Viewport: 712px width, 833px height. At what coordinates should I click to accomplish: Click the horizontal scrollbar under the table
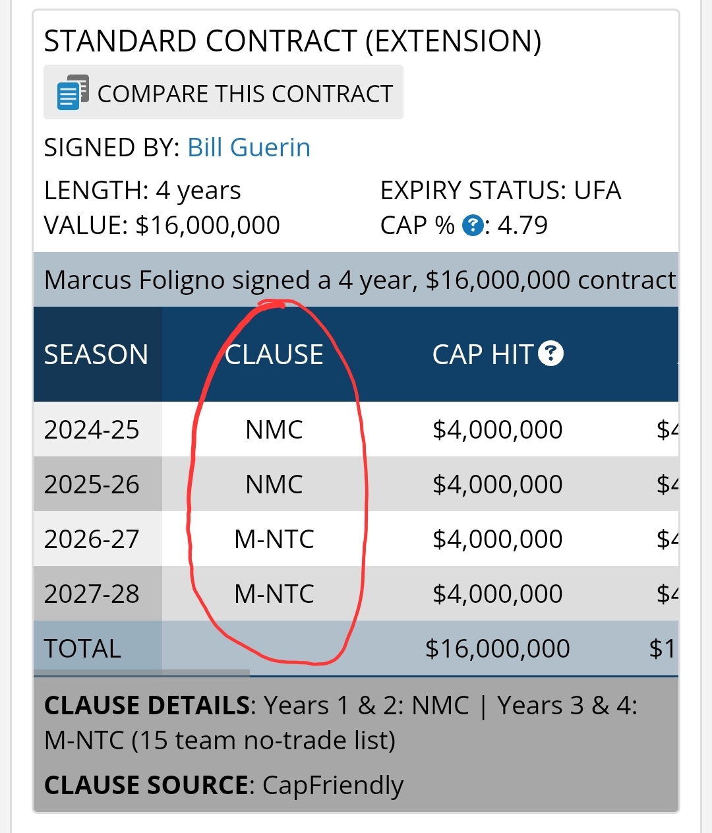(142, 673)
